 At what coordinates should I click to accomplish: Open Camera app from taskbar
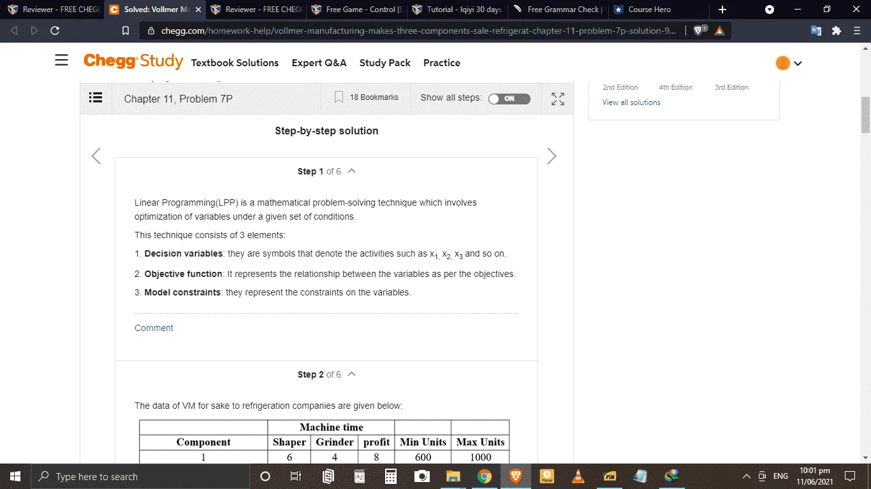coord(421,476)
